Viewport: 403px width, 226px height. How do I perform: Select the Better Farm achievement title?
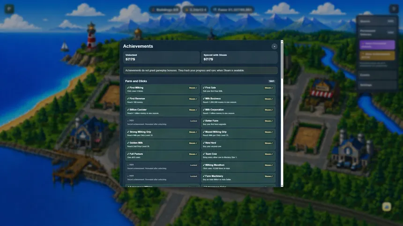click(211, 121)
